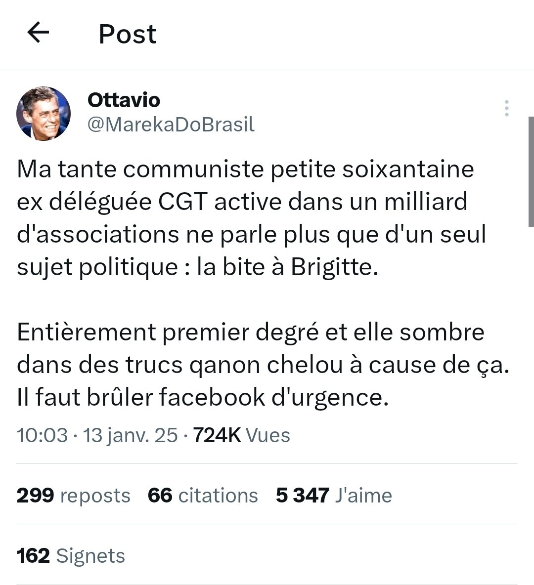
Task: Click the display name Ottavio
Action: click(x=124, y=100)
